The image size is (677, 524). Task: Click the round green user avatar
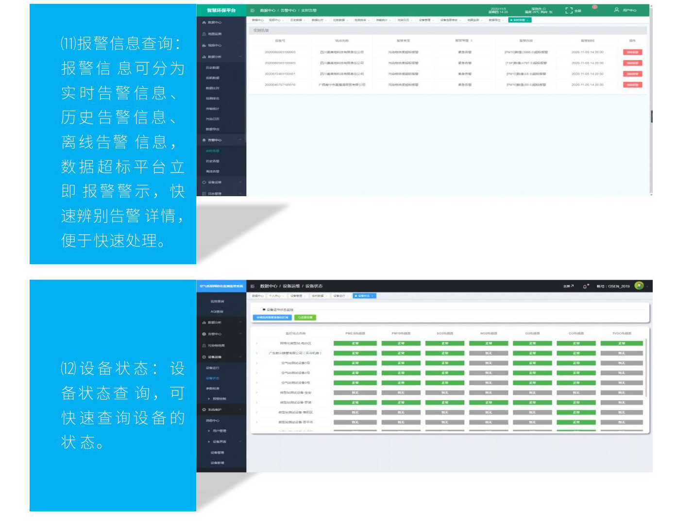coord(639,286)
